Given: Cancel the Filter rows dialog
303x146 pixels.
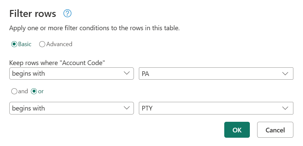Looking at the screenshot, I should point(275,130).
